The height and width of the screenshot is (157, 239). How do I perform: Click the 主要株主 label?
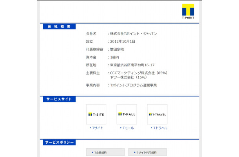click(x=93, y=73)
